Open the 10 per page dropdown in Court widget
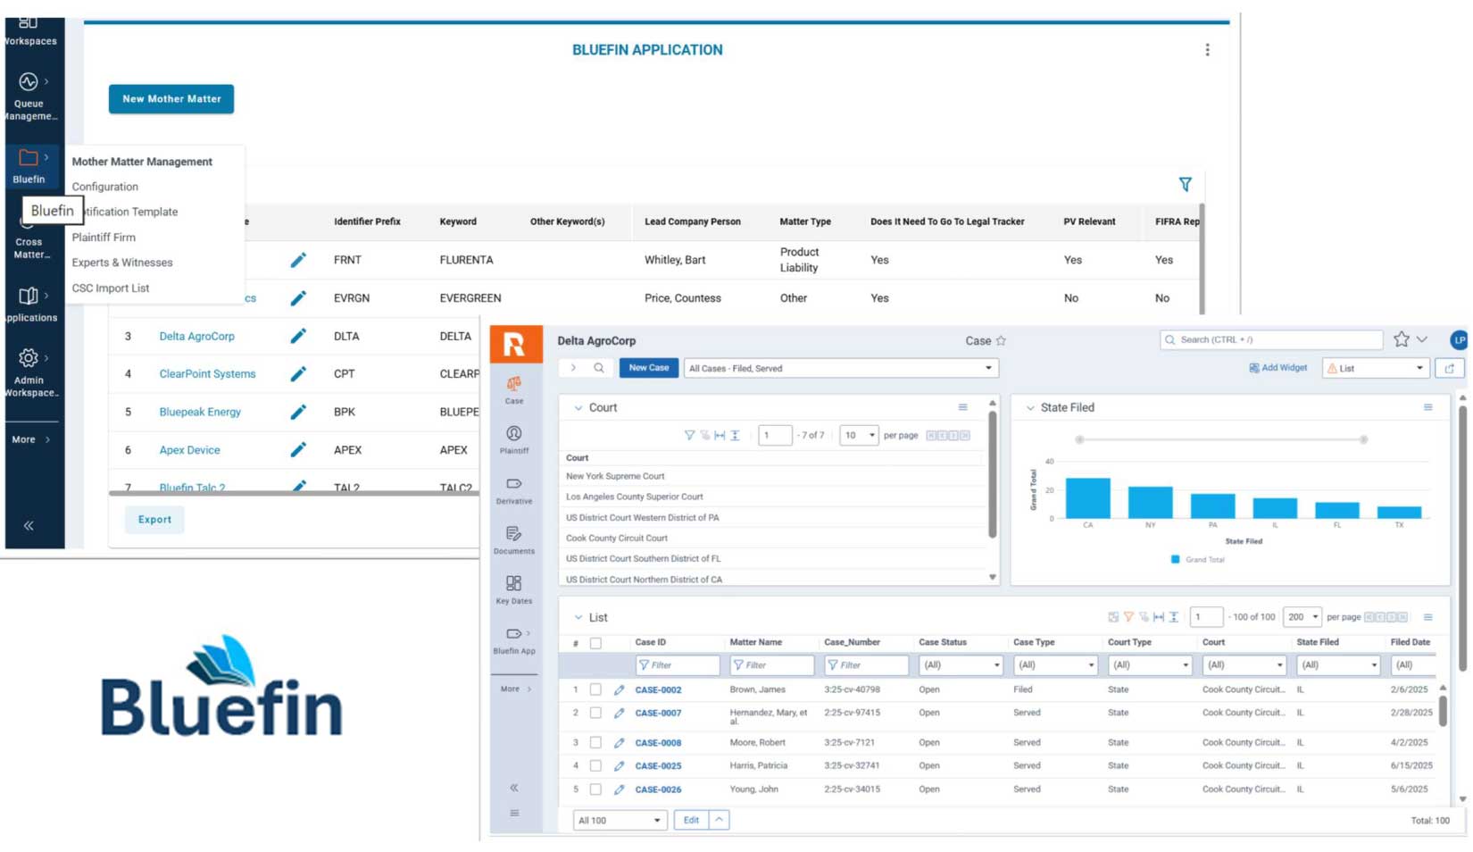 pos(858,436)
